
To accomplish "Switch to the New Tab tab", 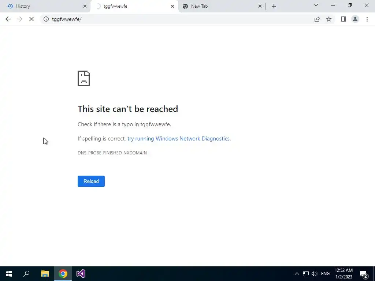I will coord(222,6).
